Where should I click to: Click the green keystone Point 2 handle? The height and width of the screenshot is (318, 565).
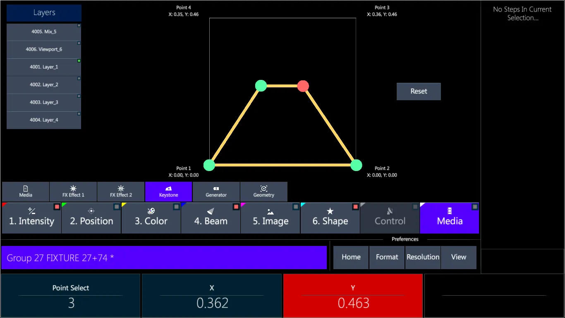356,165
